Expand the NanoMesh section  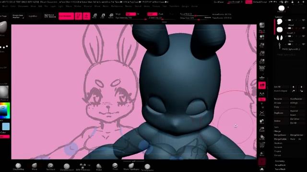click(x=280, y=169)
